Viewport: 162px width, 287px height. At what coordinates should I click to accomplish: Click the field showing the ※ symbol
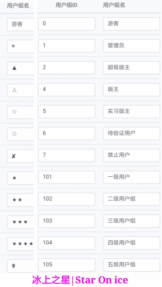click(x=21, y=46)
